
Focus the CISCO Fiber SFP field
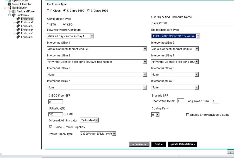point(55,102)
